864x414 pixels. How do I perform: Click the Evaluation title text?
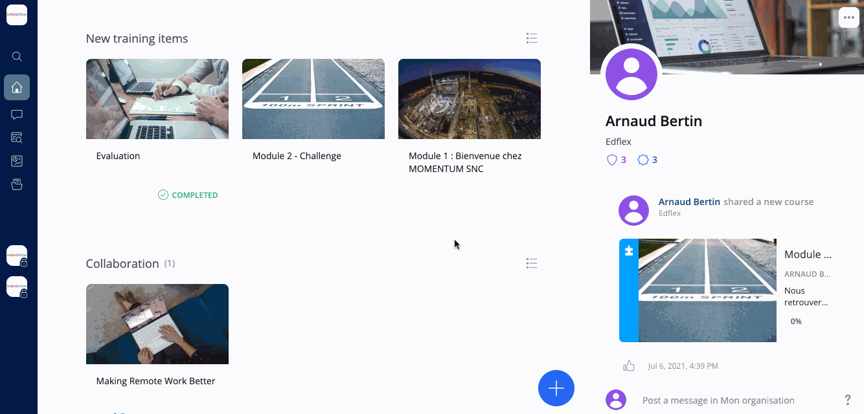tap(118, 156)
